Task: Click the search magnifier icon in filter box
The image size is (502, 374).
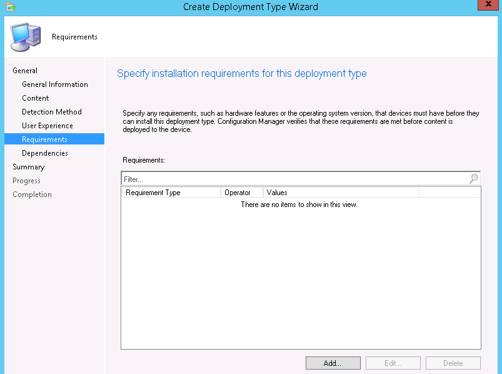Action: pos(473,178)
